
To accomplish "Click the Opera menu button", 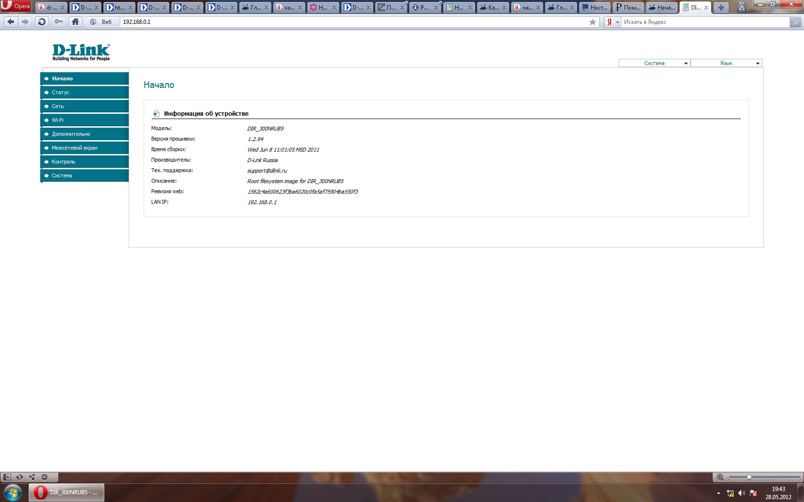I will pos(16,6).
